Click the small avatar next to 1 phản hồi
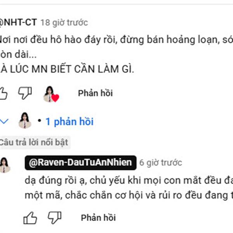The image size is (233, 233). (25, 120)
